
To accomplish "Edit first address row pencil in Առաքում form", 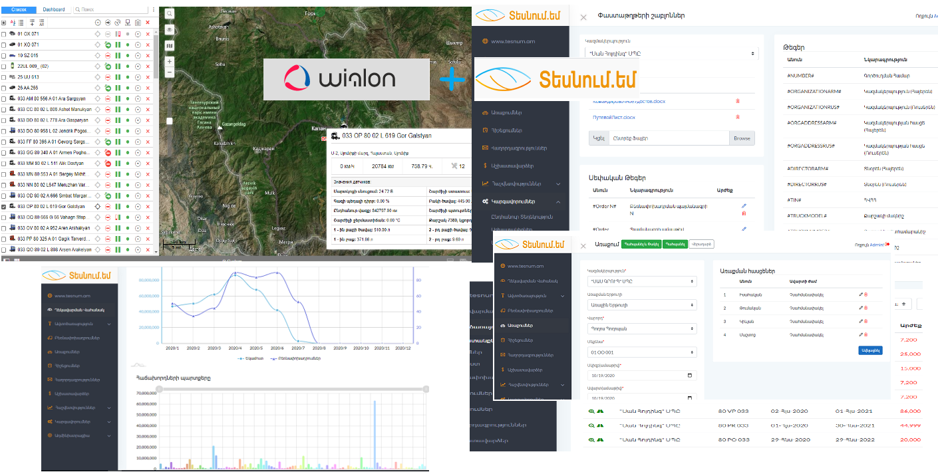I will (x=861, y=294).
